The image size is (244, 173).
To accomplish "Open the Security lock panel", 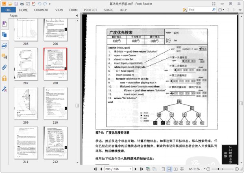I will [4, 78].
